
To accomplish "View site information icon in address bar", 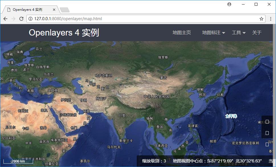I will (30, 19).
